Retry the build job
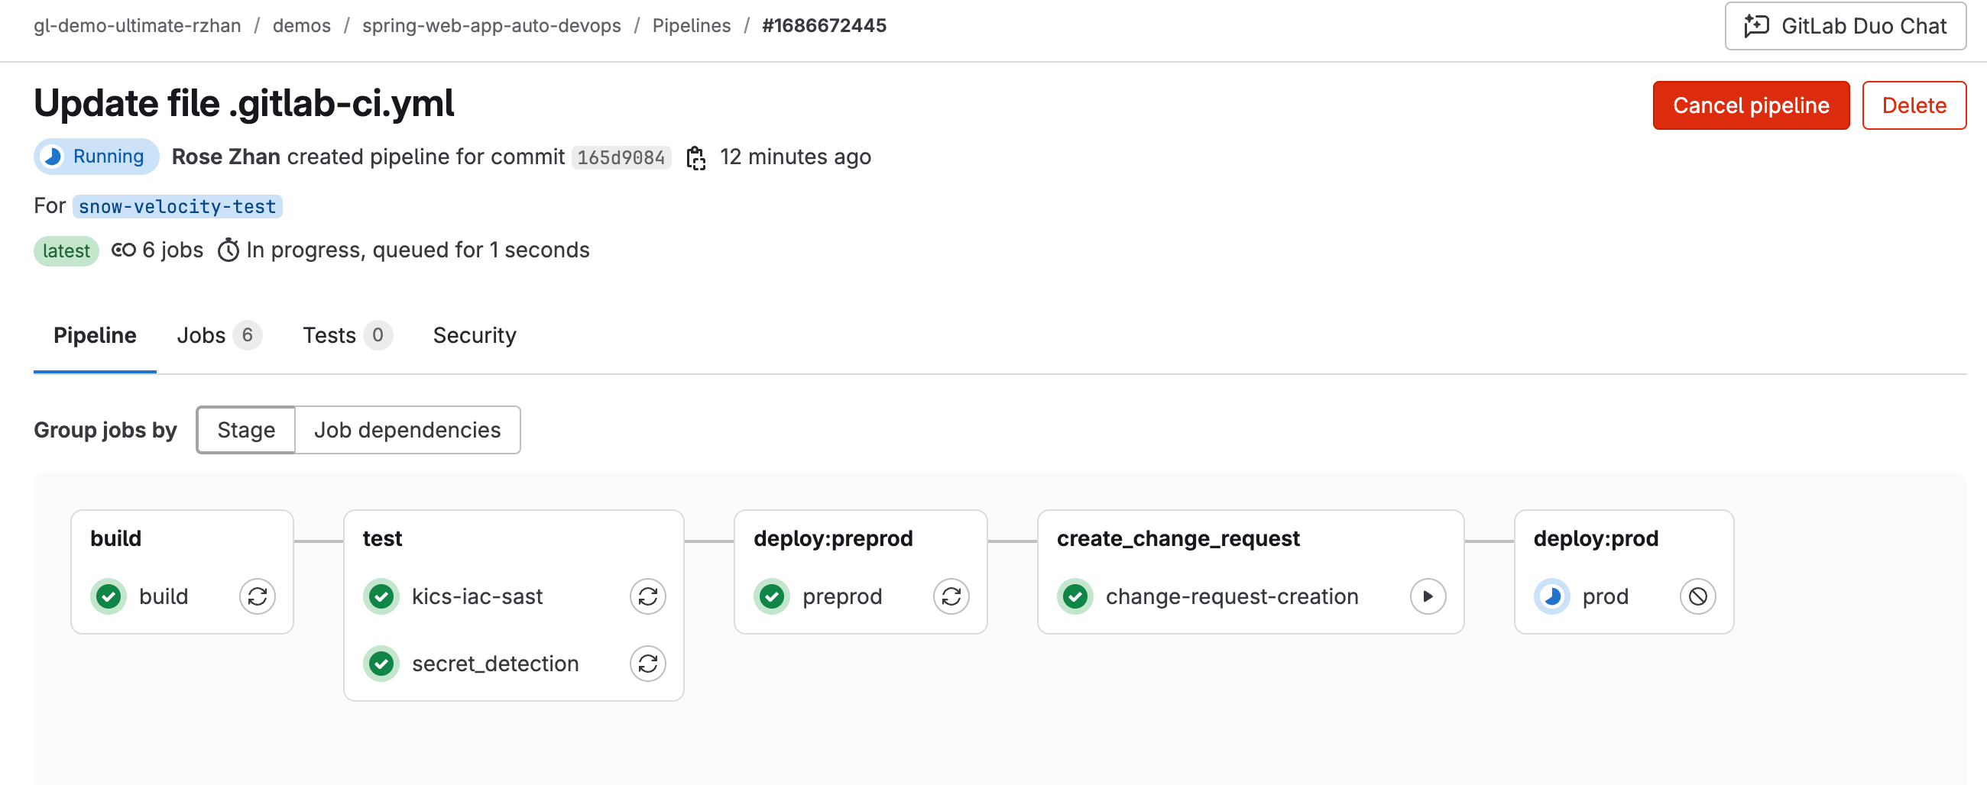The image size is (1987, 785). (x=258, y=596)
